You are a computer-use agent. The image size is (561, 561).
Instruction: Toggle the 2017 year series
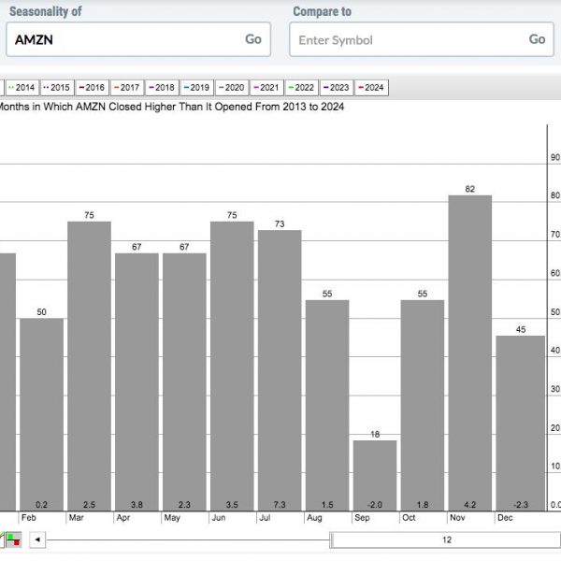click(x=127, y=88)
